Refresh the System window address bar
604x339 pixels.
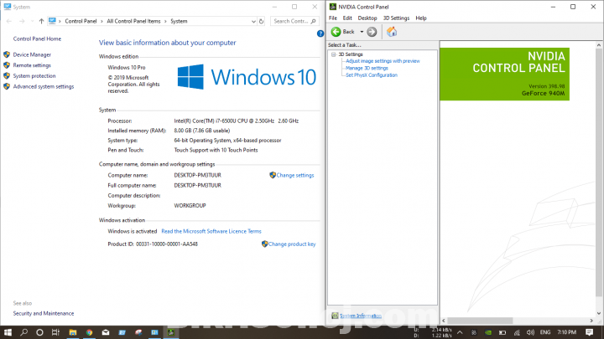point(261,21)
